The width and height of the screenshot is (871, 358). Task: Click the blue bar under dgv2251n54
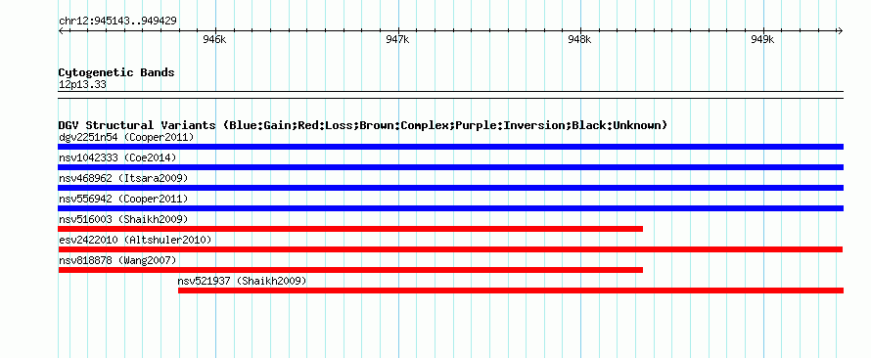pos(450,147)
